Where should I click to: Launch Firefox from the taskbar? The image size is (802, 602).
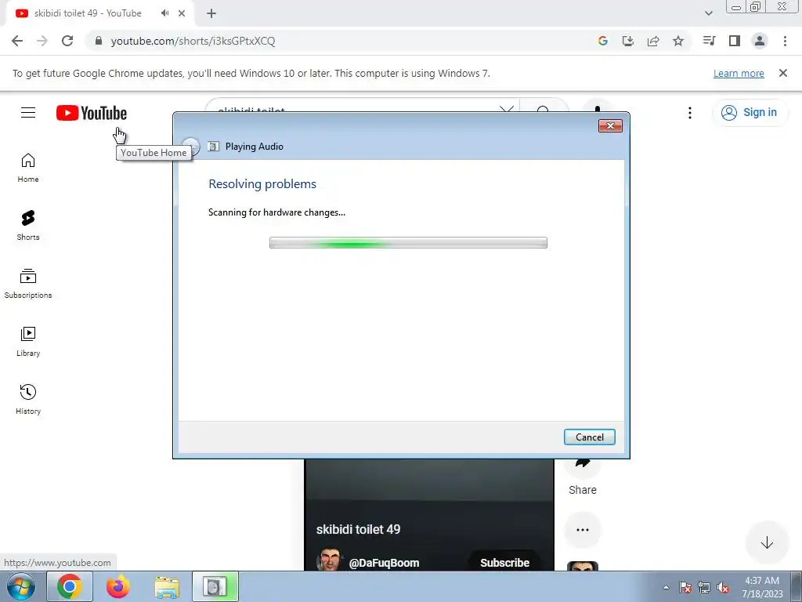tap(118, 587)
